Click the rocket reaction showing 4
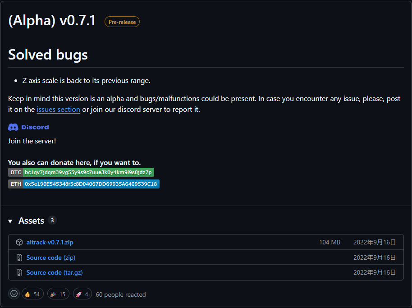The width and height of the screenshot is (412, 308). pyautogui.click(x=82, y=294)
